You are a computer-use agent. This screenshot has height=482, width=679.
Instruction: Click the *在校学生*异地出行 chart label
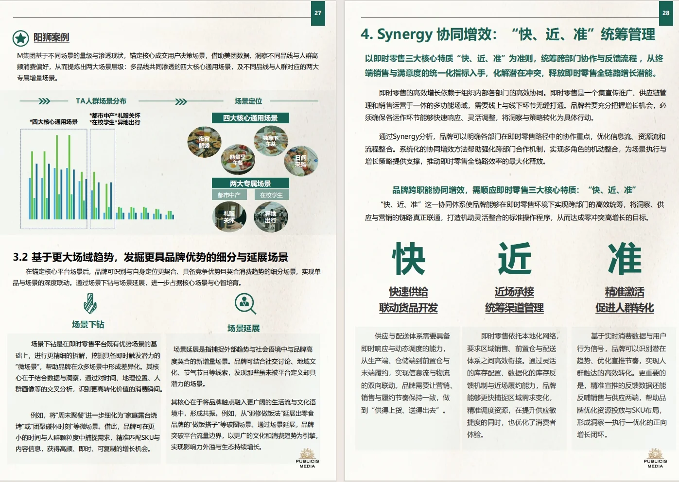coord(115,122)
